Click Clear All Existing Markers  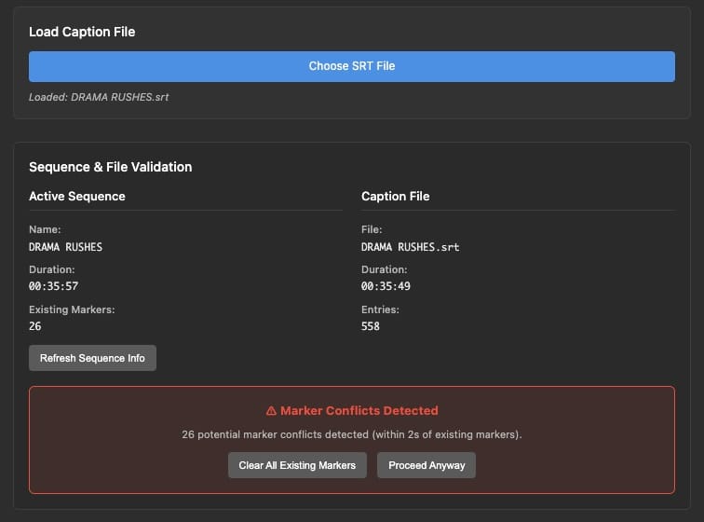297,465
